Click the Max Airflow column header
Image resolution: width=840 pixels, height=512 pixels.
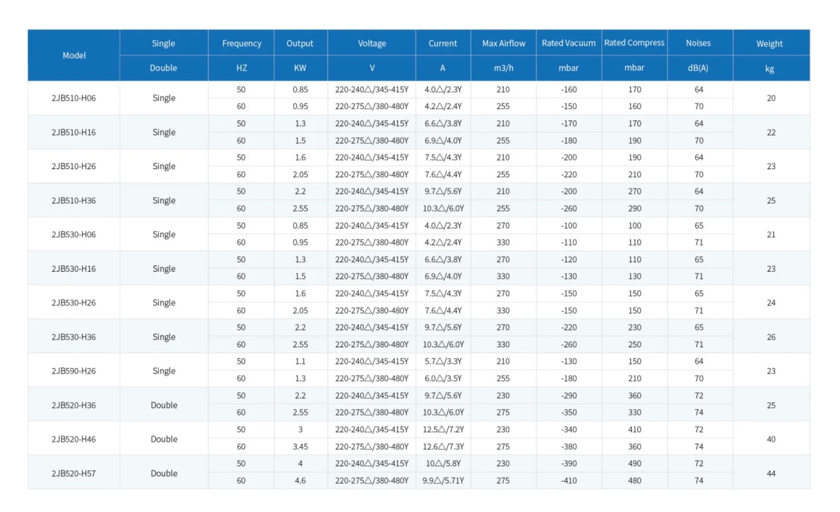click(503, 43)
